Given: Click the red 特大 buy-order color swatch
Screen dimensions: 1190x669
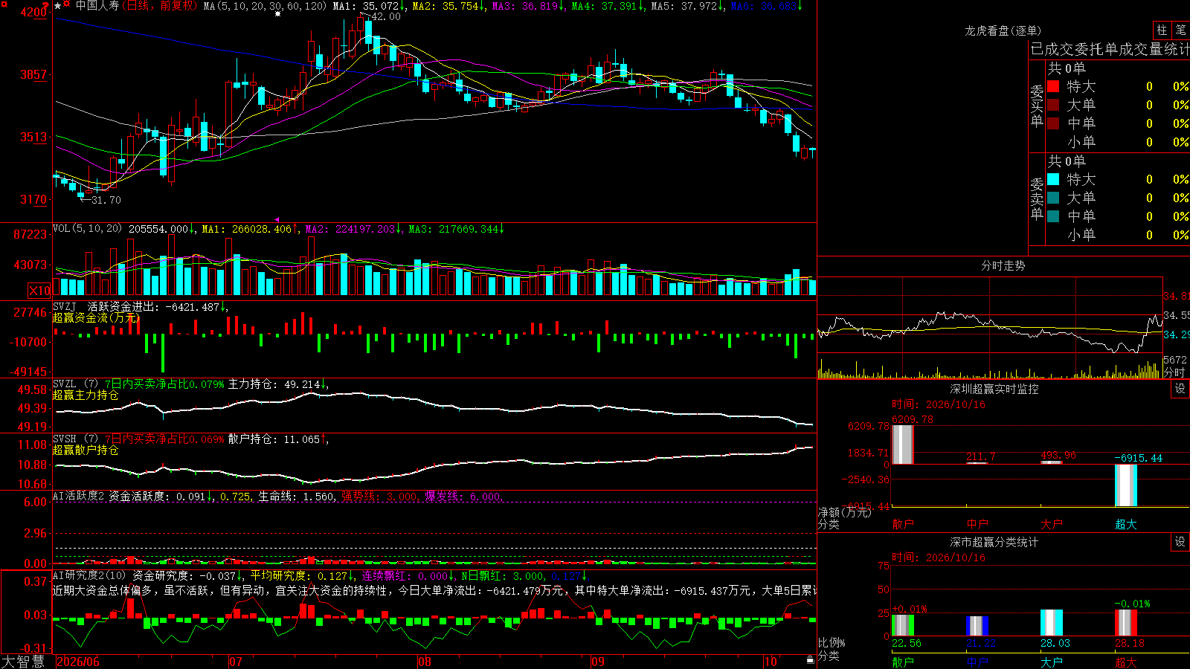Looking at the screenshot, I should click(x=1053, y=86).
